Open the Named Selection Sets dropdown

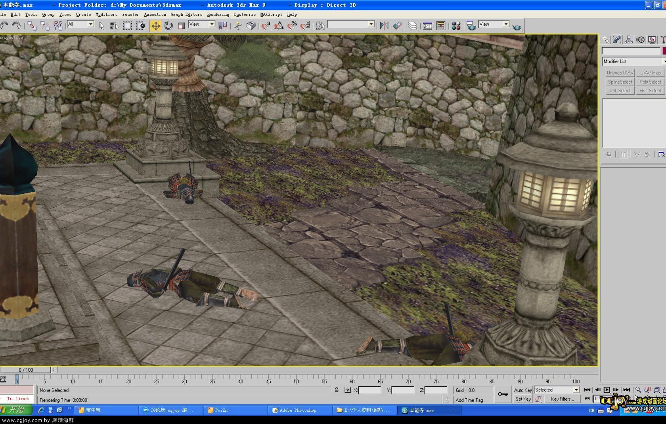coord(371,25)
